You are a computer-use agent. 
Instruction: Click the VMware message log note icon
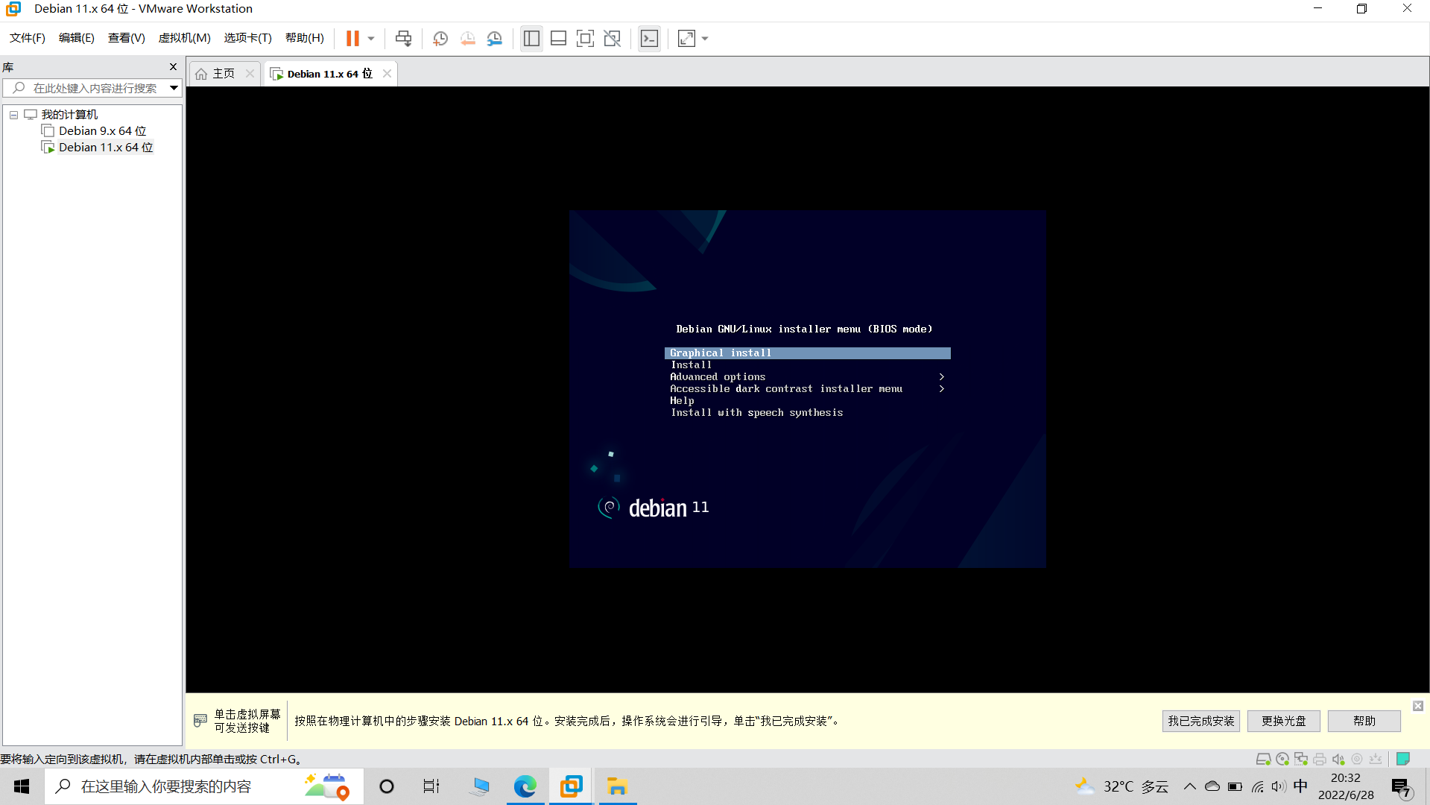[1402, 759]
